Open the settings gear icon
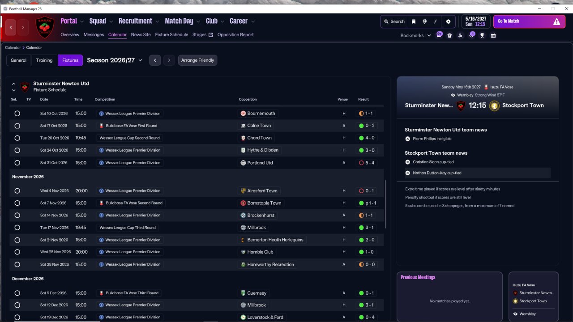573x322 pixels. pyautogui.click(x=448, y=21)
